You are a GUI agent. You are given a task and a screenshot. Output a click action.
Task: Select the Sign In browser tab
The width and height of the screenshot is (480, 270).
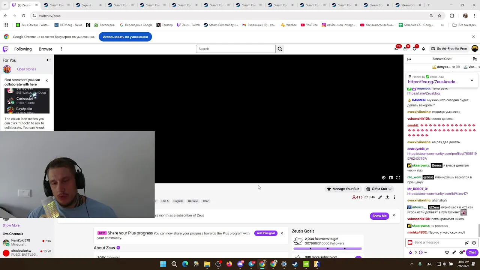tap(88, 5)
